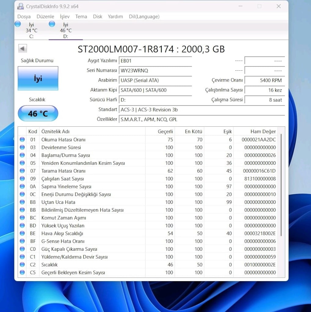Click the Sürücü Harfi field D:
The width and height of the screenshot is (311, 312).
pos(155,100)
